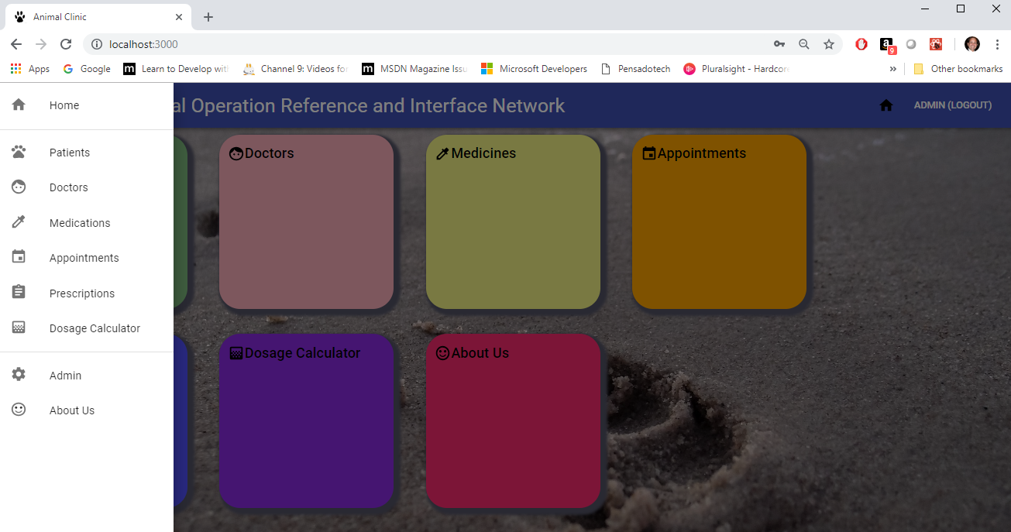Click the face icon next to Doctors in the sidebar
The width and height of the screenshot is (1011, 532).
click(19, 187)
